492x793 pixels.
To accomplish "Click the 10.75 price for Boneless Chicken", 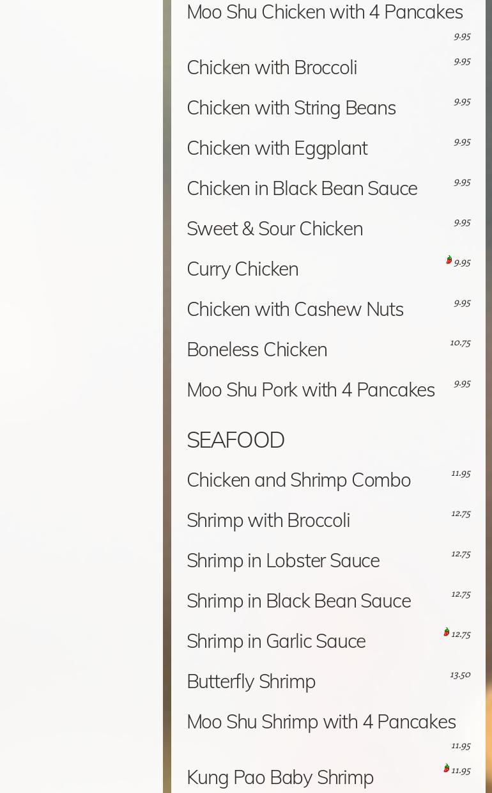I will point(460,343).
